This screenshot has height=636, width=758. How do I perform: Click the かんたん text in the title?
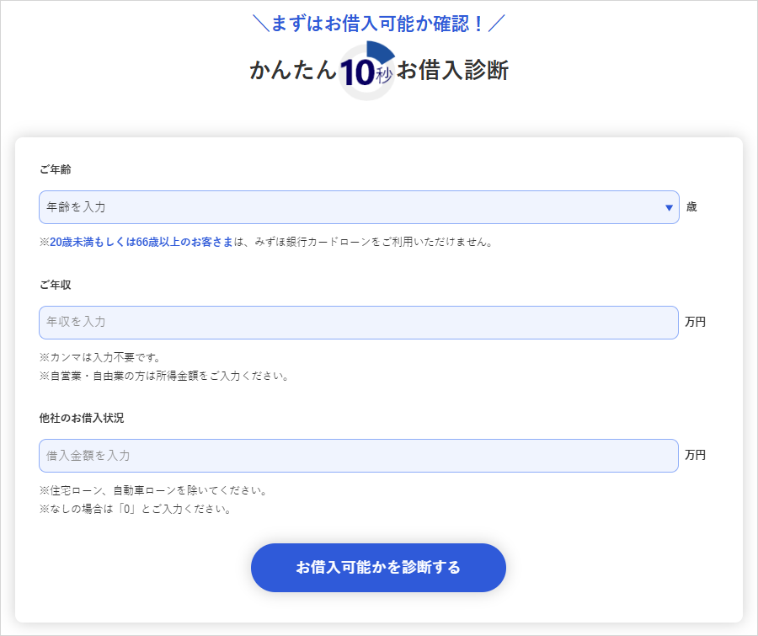coord(292,71)
